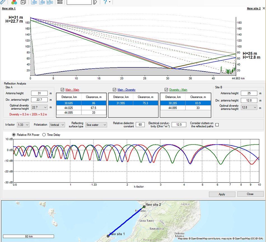Image resolution: width=266 pixels, height=242 pixels.
Task: Click the clearance value 83.9 cell
Action: point(198,103)
